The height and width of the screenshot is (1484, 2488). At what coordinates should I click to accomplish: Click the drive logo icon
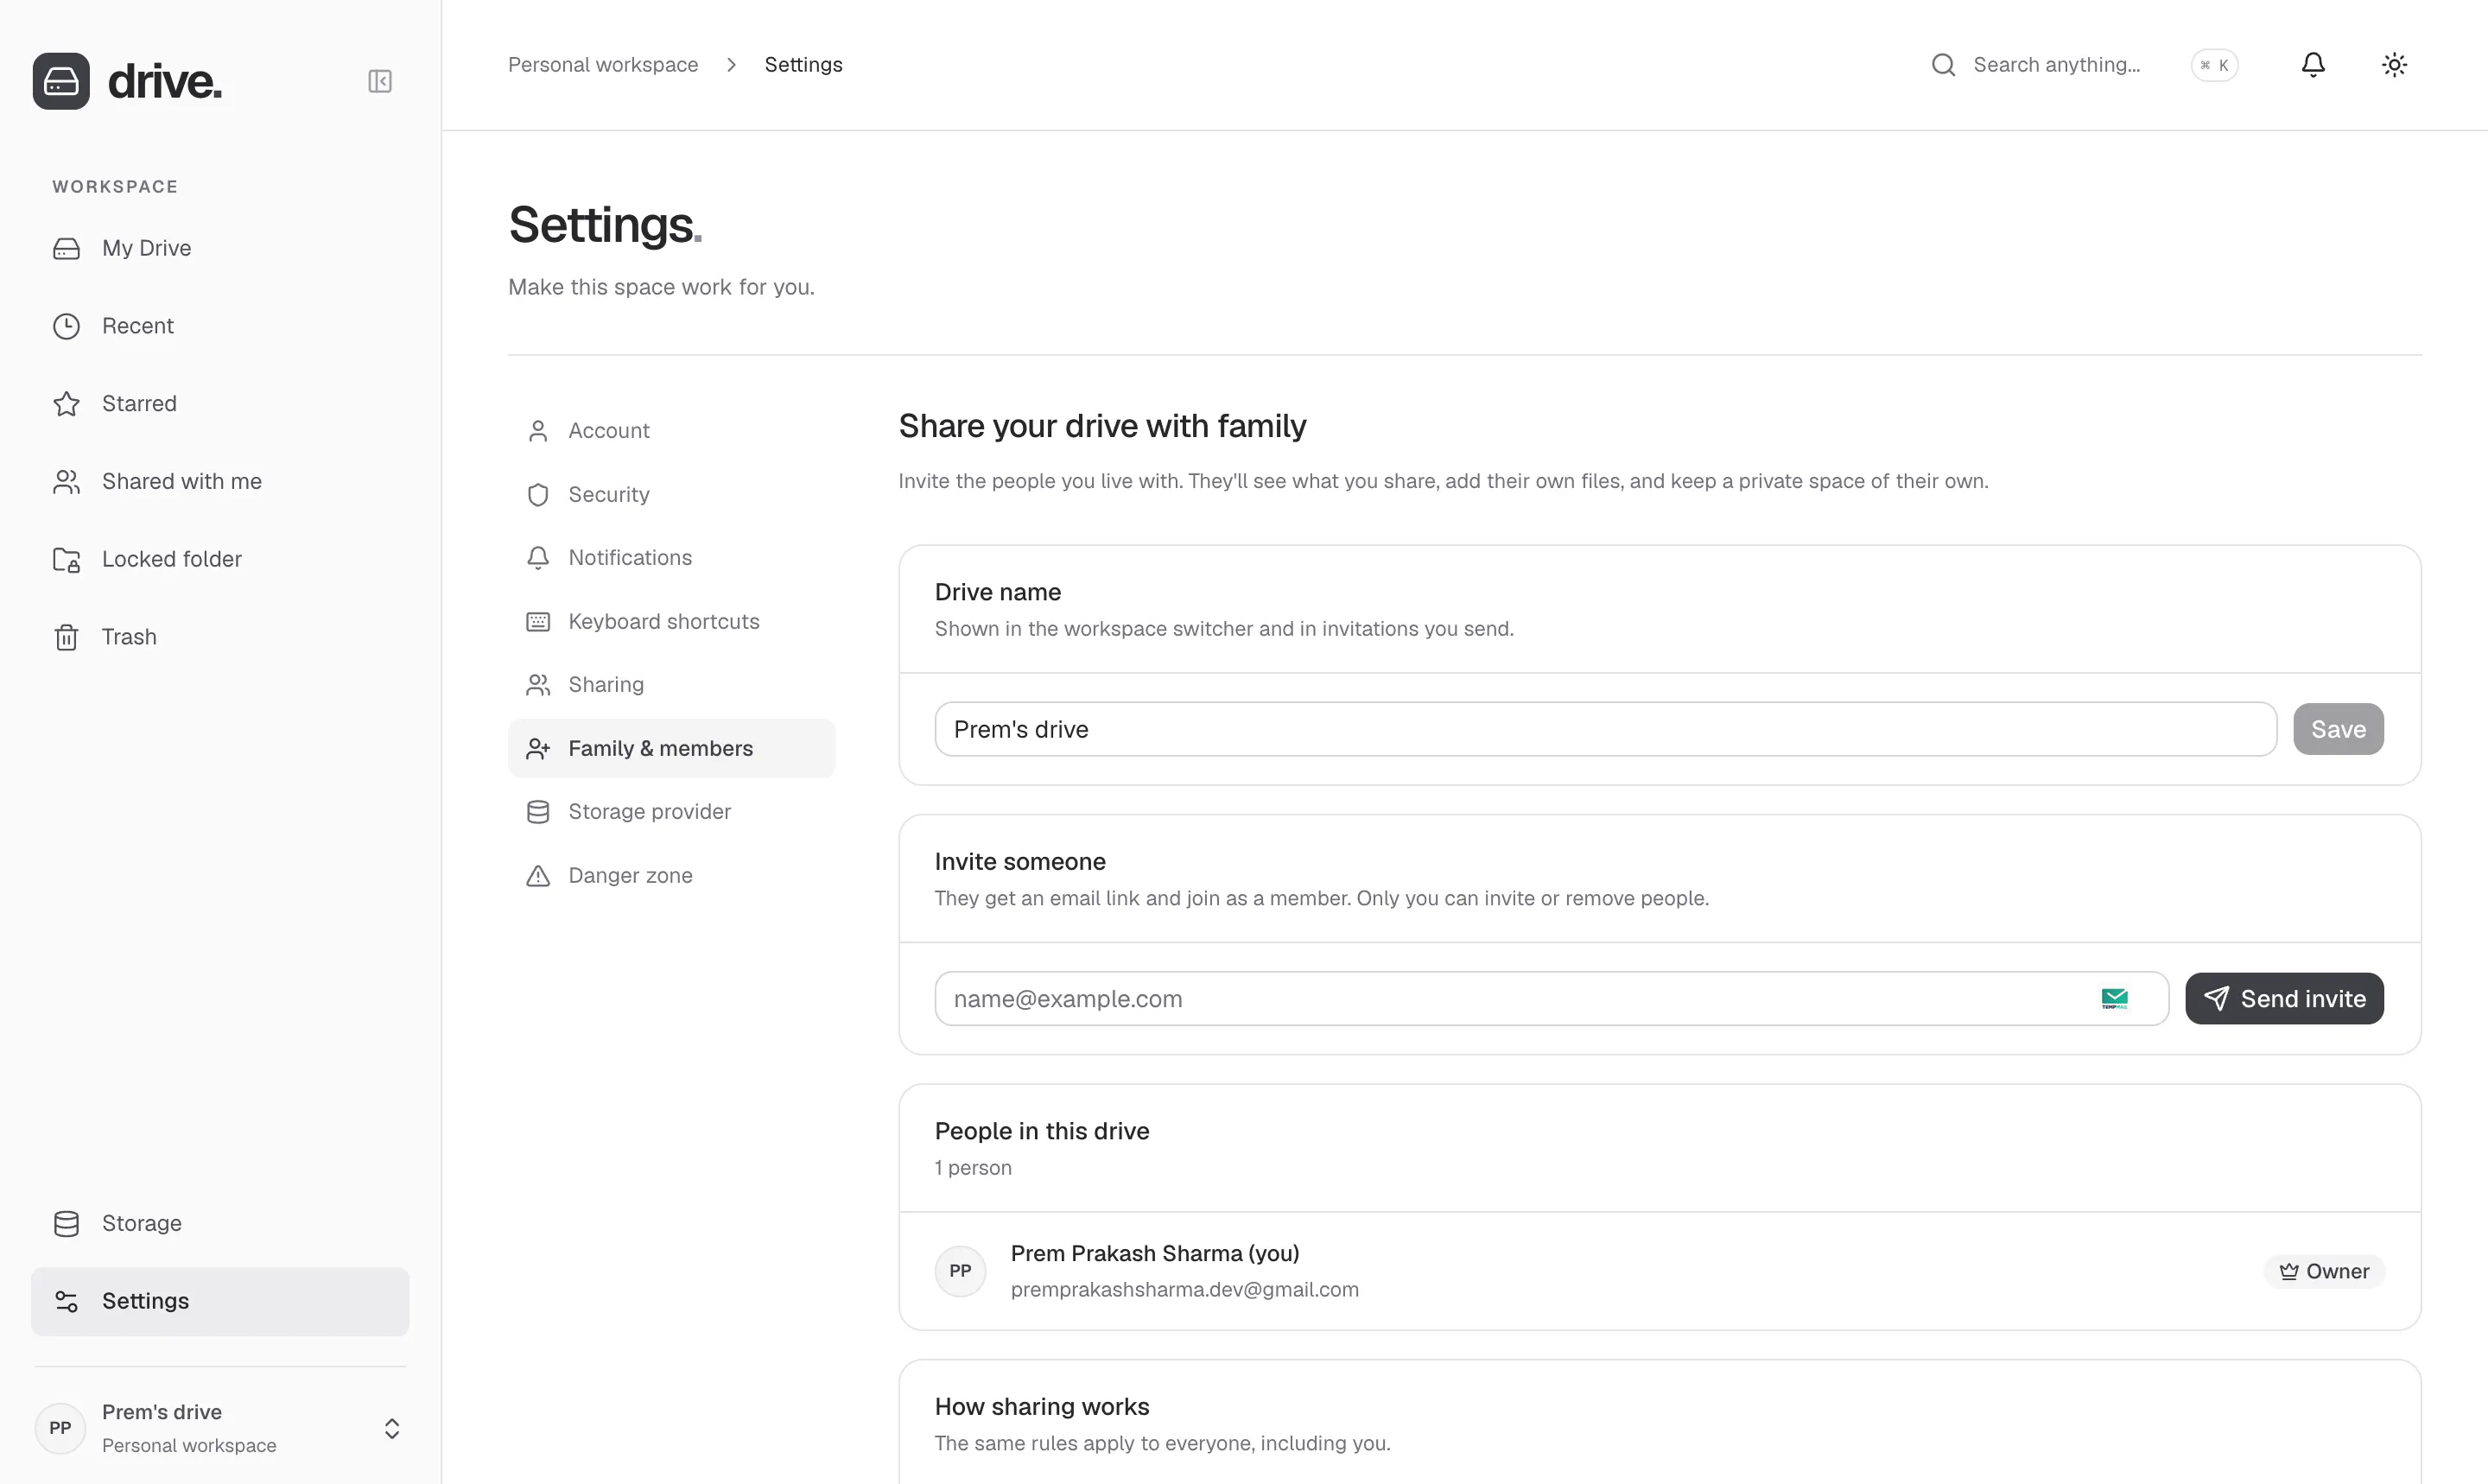(61, 81)
